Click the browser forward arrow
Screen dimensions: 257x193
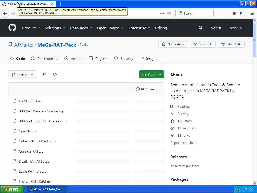pyautogui.click(x=14, y=13)
